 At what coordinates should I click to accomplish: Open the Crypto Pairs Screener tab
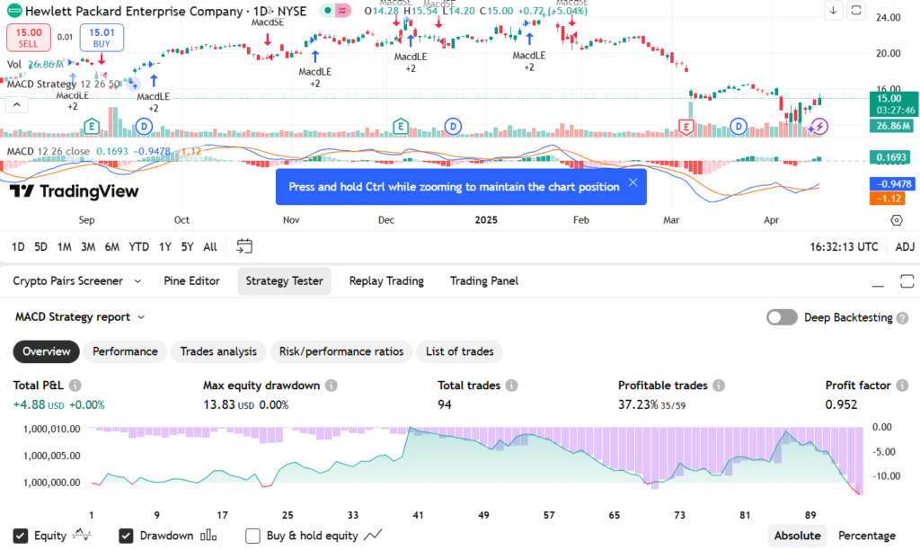68,281
